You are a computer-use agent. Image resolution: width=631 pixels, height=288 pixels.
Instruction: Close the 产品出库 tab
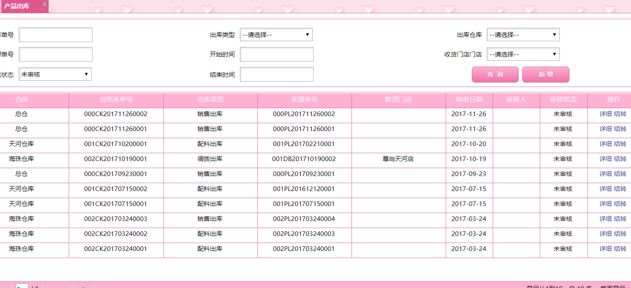point(45,4)
